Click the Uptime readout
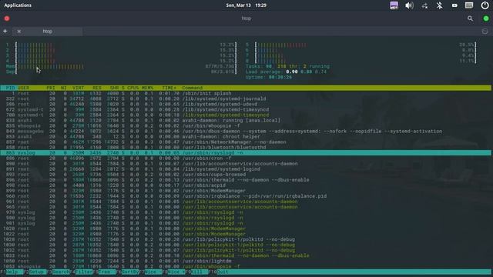This screenshot has width=493, height=277. [x=269, y=77]
